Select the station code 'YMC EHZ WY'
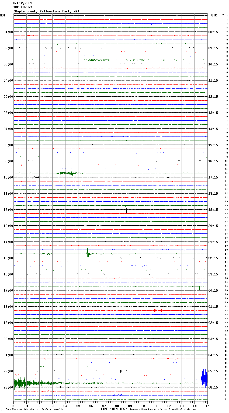The width and height of the screenshot is (229, 413). pyautogui.click(x=23, y=7)
